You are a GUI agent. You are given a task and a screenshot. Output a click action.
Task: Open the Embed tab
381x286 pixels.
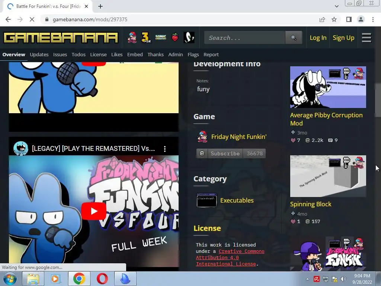point(135,54)
